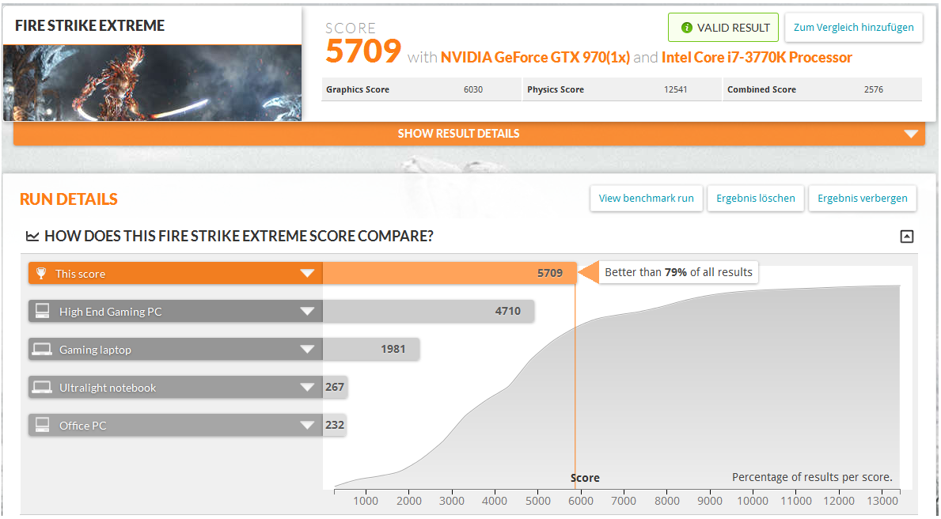This screenshot has height=519, width=941.
Task: Click the Gaming laptop 1981 bar
Action: coord(371,349)
